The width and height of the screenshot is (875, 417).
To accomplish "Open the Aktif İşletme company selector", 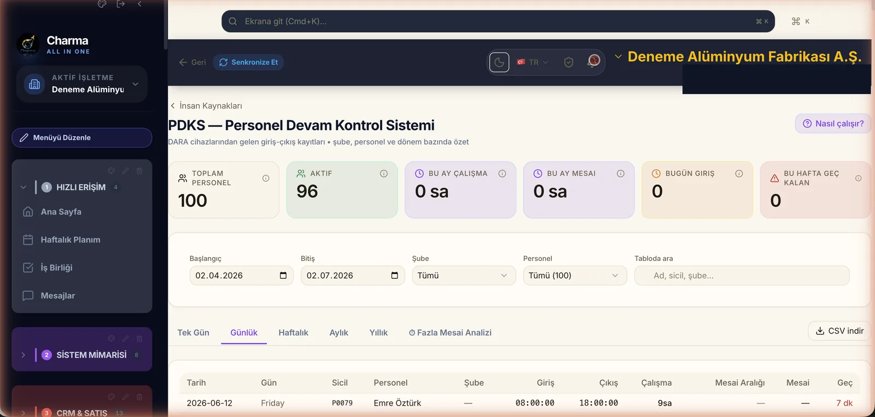I will tap(82, 84).
